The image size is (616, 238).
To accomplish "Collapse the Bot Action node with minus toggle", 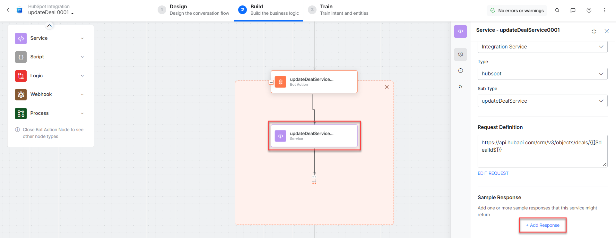I will tap(271, 82).
